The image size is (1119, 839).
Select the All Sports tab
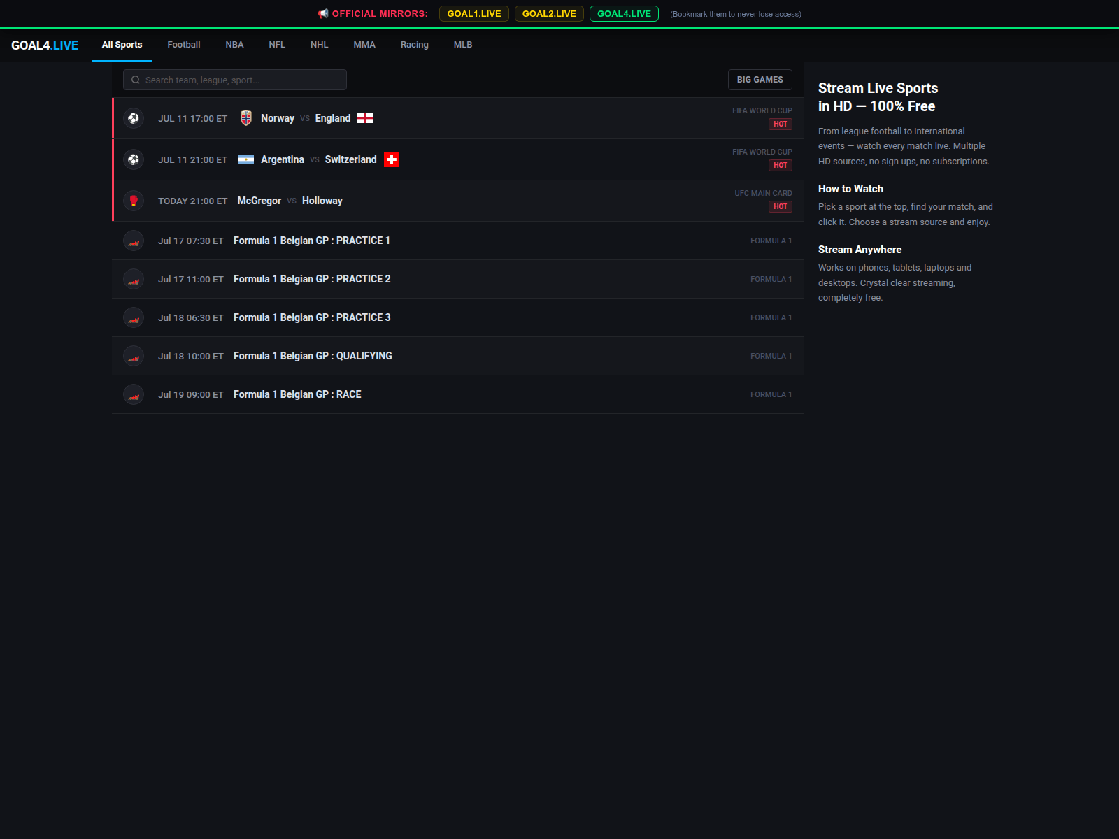point(122,44)
